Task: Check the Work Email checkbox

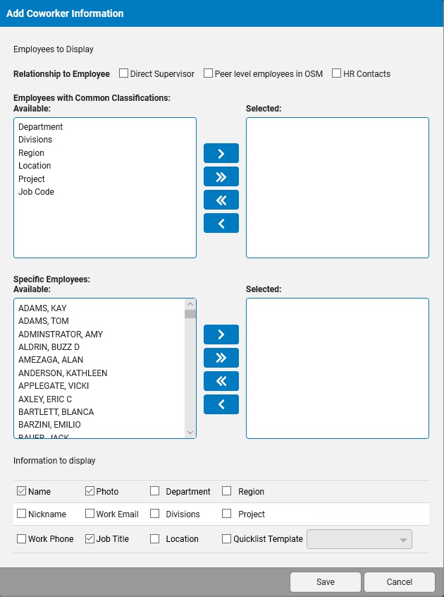Action: coord(90,514)
